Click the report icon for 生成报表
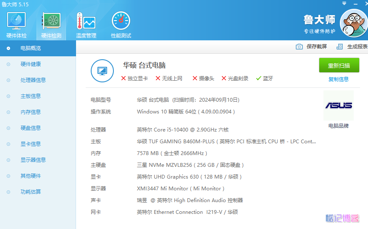The height and width of the screenshot is (229, 368). [339, 47]
